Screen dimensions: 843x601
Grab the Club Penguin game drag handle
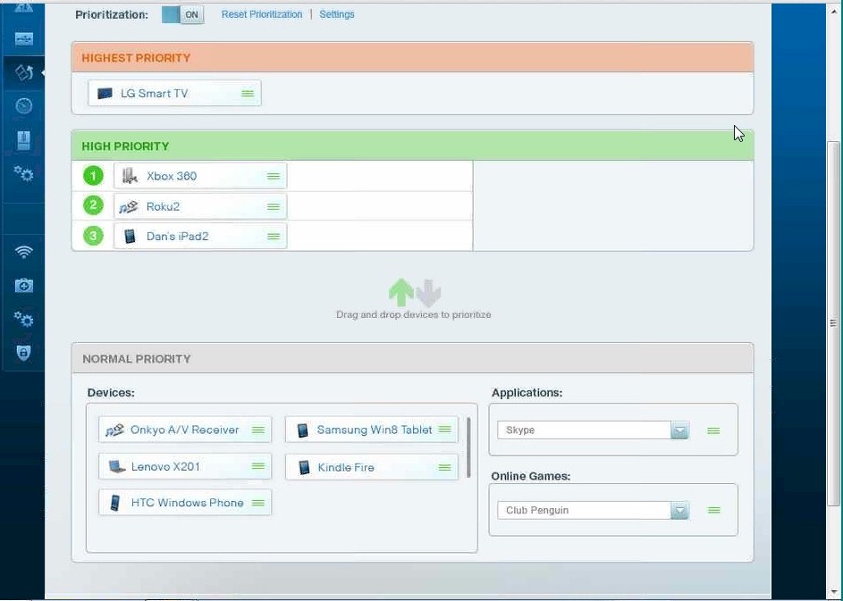714,510
